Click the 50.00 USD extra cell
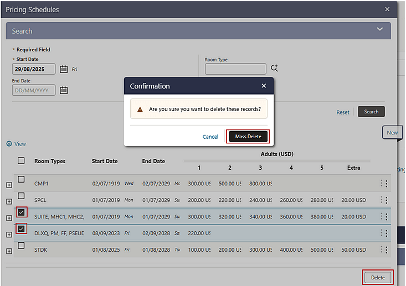 click(x=353, y=250)
